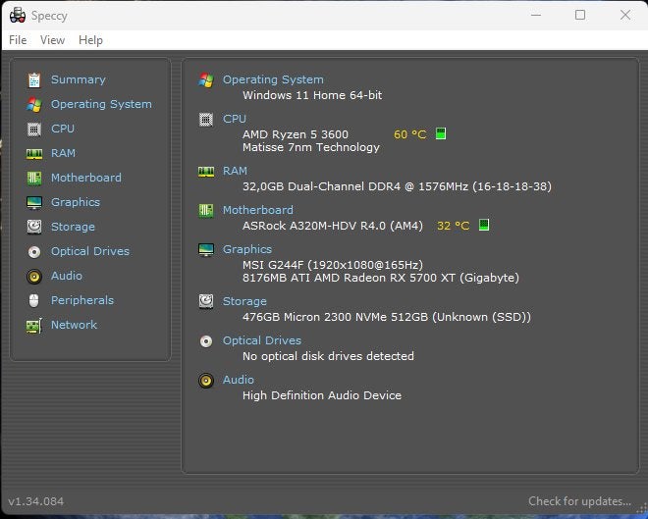Open Motherboard section from sidebar

[86, 178]
